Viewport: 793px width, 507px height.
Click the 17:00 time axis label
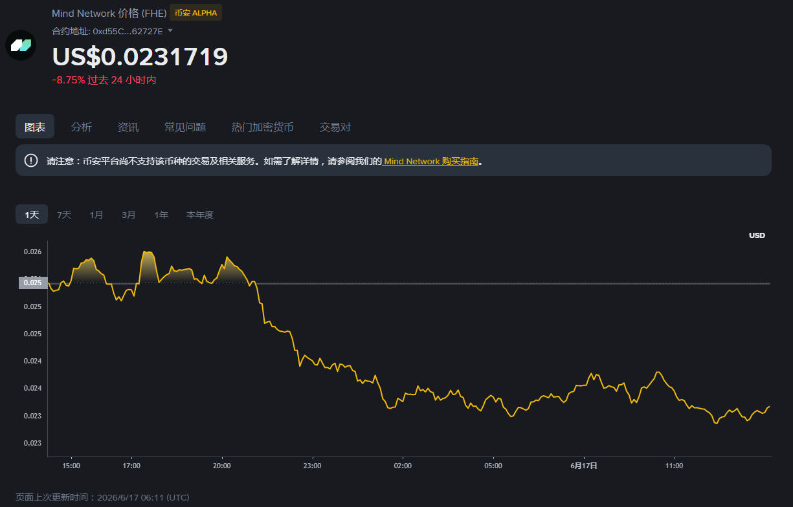131,466
